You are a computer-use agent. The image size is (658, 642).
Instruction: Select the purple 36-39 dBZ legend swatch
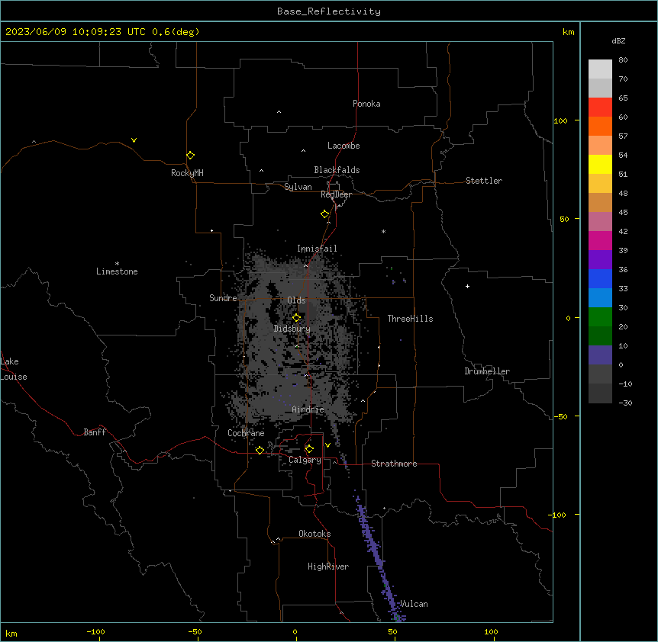pos(600,260)
